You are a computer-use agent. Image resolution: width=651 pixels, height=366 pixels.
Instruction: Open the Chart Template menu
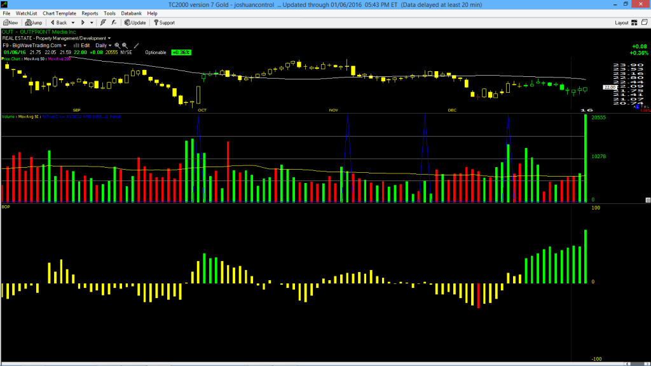(59, 13)
